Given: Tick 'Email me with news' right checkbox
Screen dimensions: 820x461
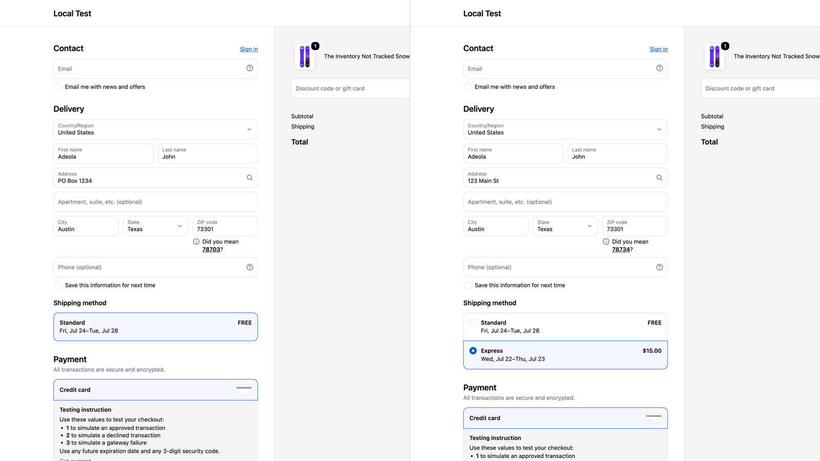Looking at the screenshot, I should [x=467, y=87].
